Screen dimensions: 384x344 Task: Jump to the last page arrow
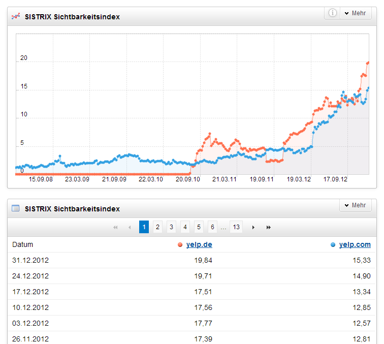tap(268, 227)
